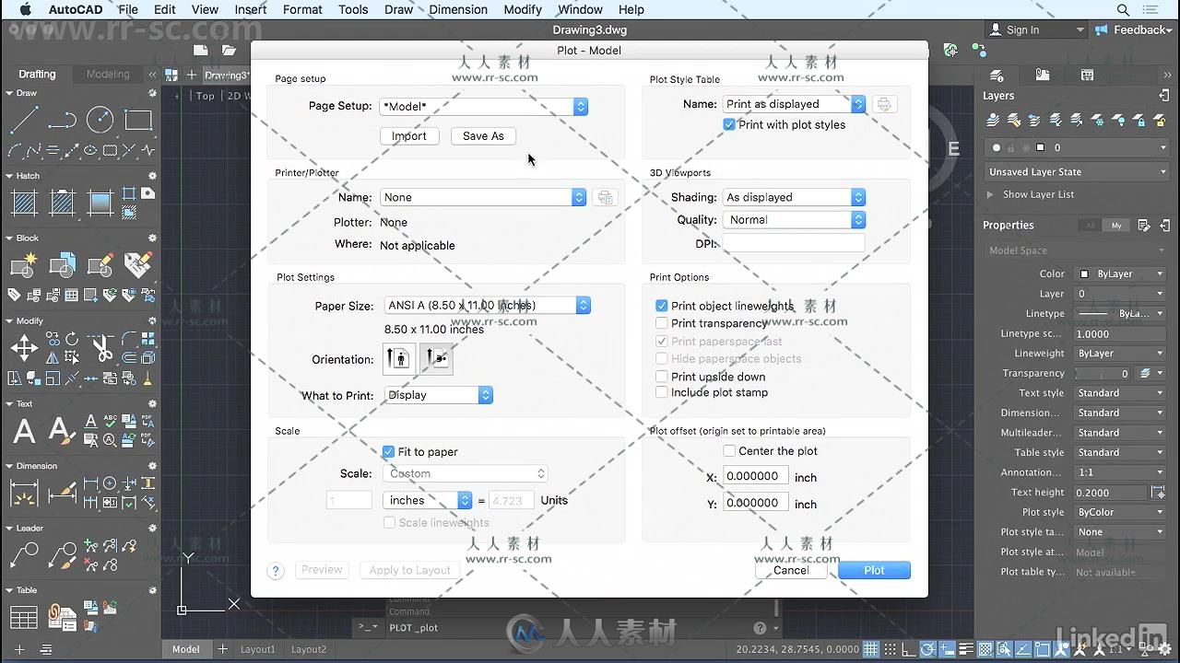
Task: Click Cancel button in Plot dialog
Action: tap(791, 571)
